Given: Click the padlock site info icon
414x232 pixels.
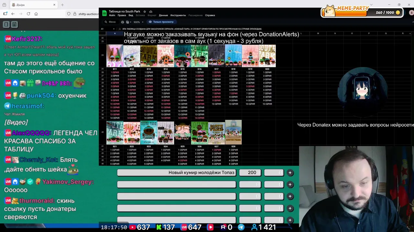Looking at the screenshot, I should pos(75,14).
